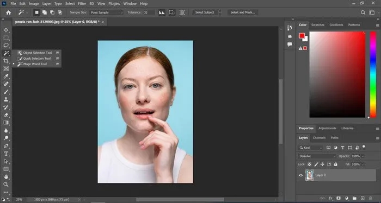
Task: Go to the Home screen icon
Action: point(9,12)
